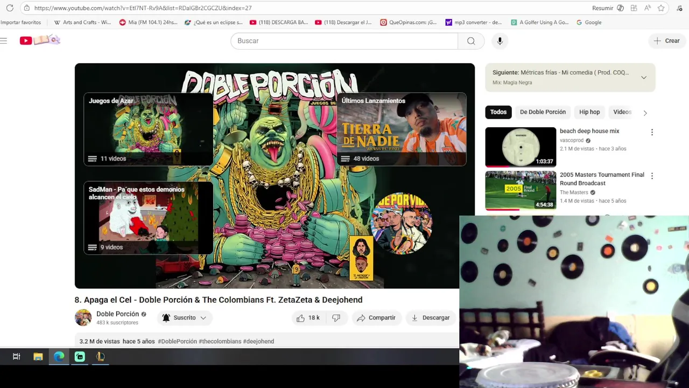Click the thumbs-up like button 18 k

coord(308,318)
